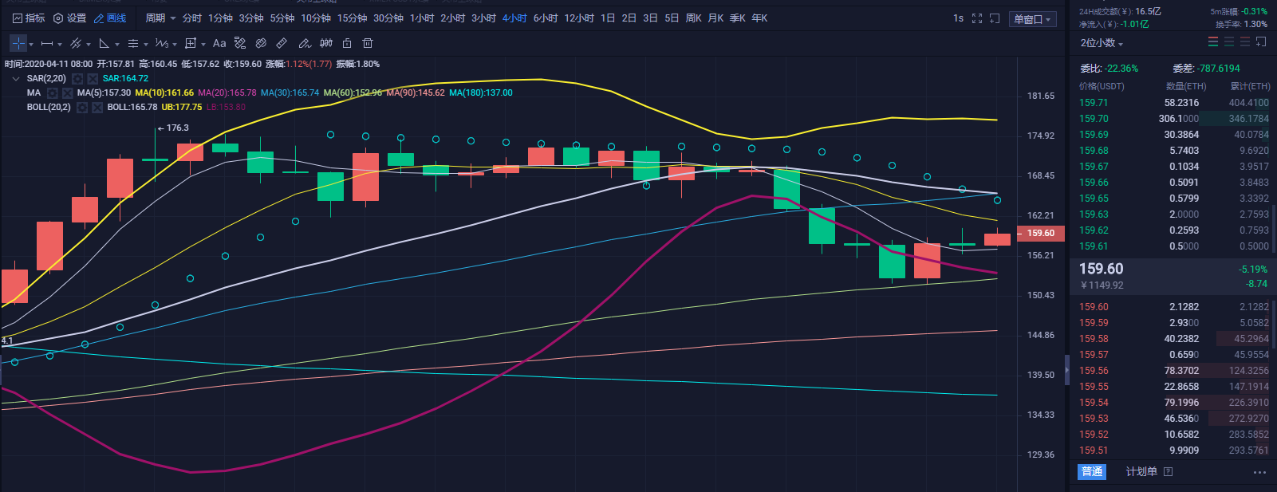Click the collapse handle on the chart's right edge
1277x492 pixels.
click(1067, 372)
